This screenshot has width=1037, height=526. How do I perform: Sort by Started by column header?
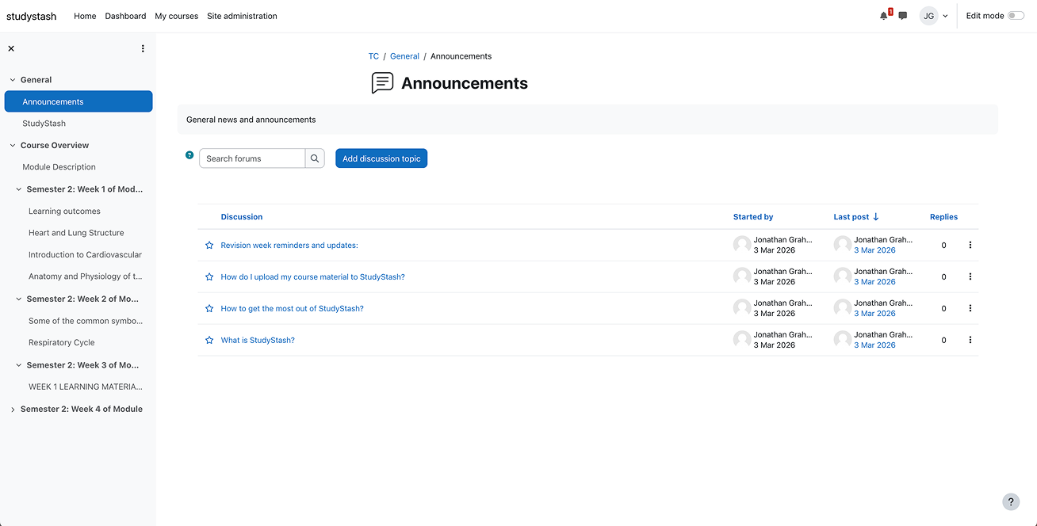[x=753, y=217]
